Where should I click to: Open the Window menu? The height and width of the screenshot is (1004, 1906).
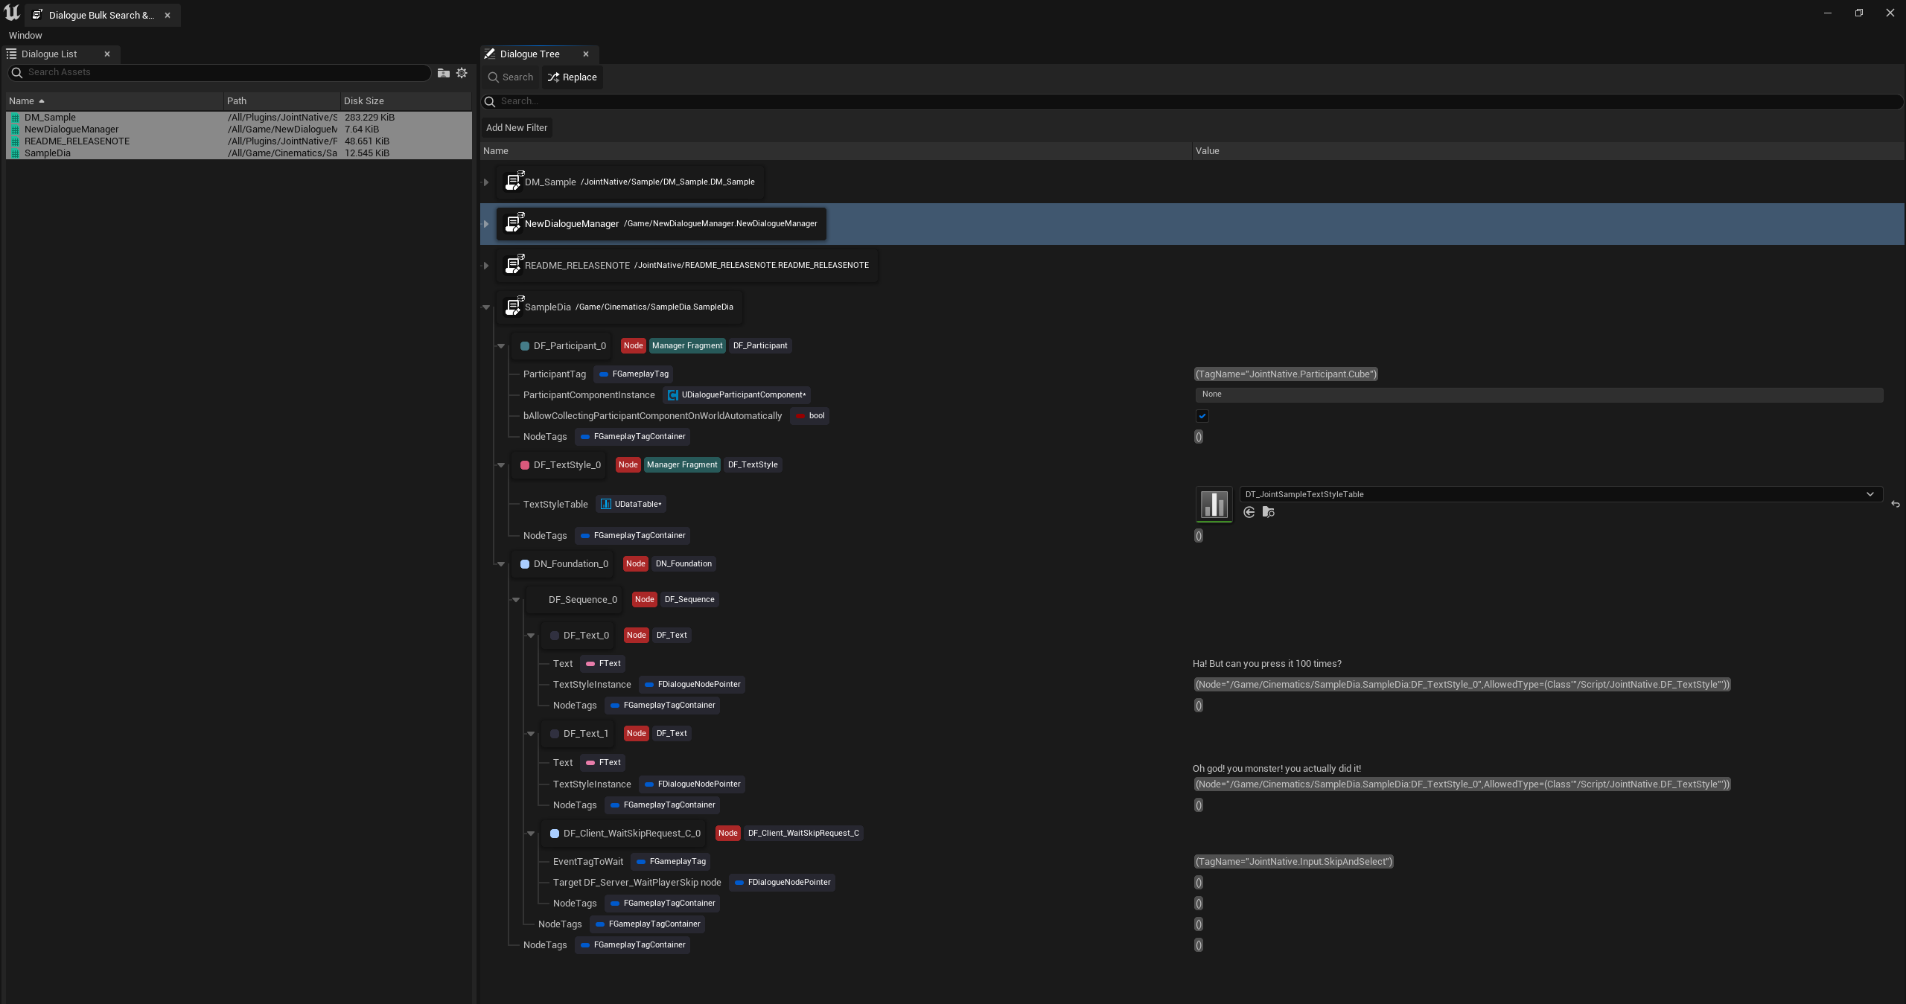pyautogui.click(x=25, y=36)
